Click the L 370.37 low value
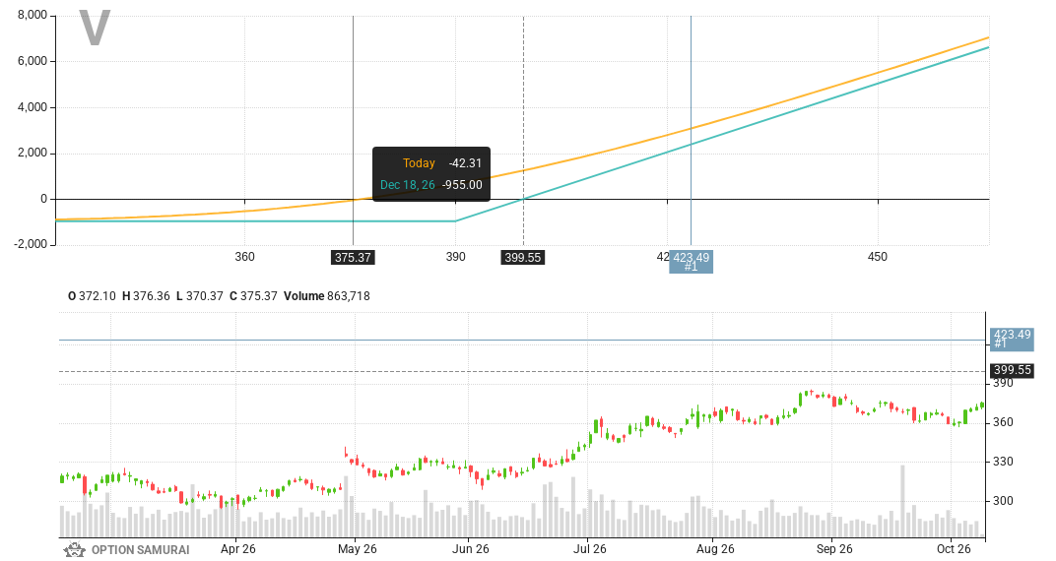Viewport: 1056px width, 561px height. click(x=199, y=296)
